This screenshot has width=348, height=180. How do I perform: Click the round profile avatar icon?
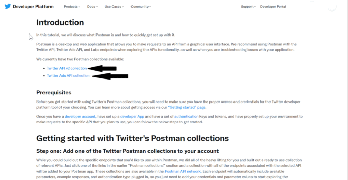tap(332, 7)
